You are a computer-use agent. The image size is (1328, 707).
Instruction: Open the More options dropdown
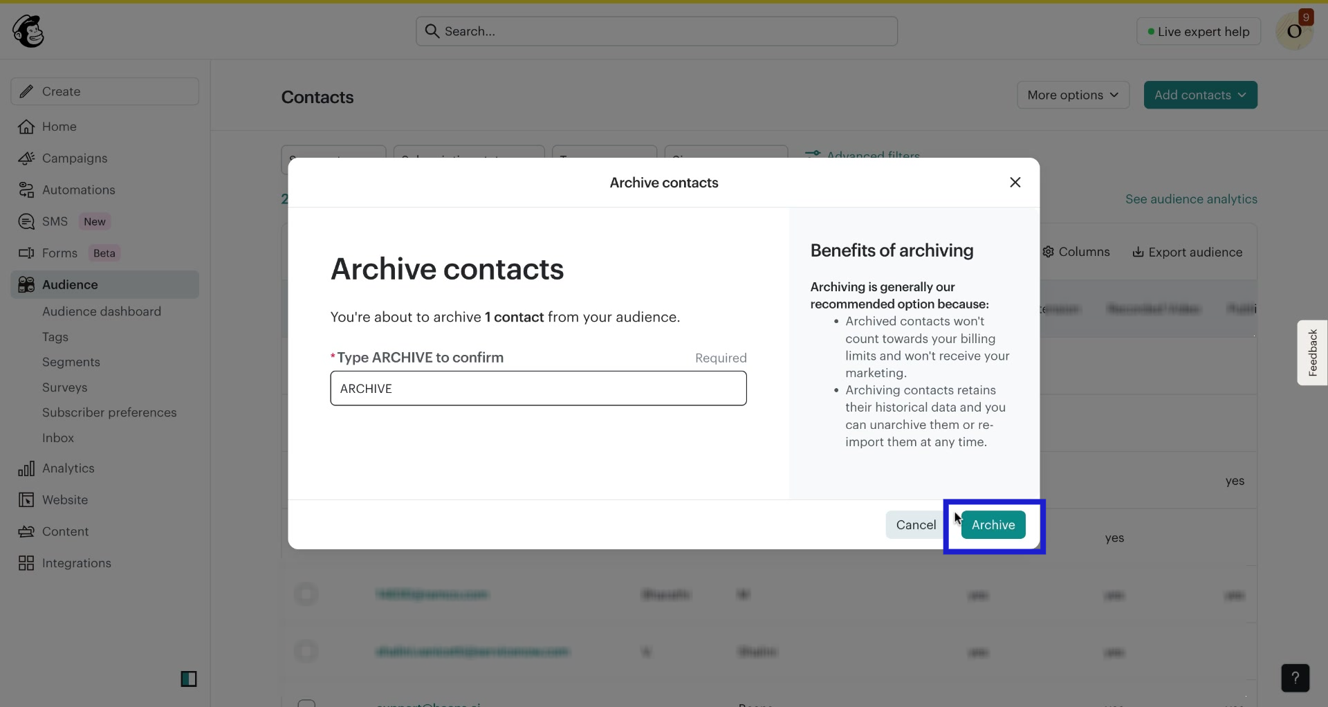tap(1073, 95)
